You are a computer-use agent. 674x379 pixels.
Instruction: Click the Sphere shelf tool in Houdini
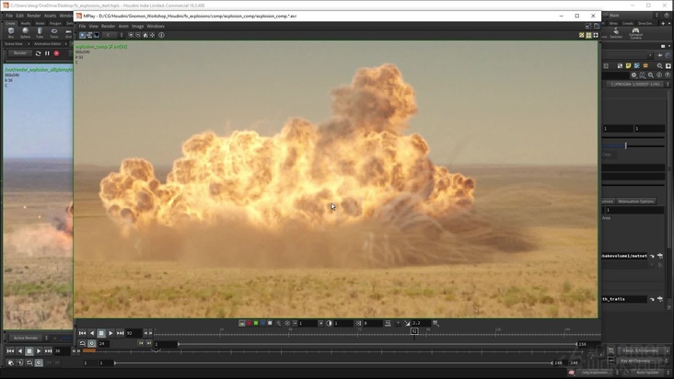pyautogui.click(x=26, y=32)
